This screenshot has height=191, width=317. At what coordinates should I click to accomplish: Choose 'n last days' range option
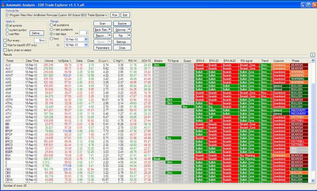coord(52,34)
